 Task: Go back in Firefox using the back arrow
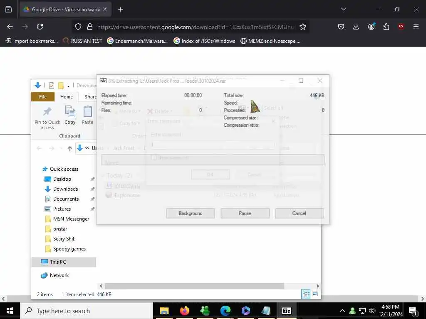[x=10, y=27]
